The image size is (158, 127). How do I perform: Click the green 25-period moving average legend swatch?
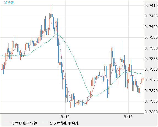point(45,123)
